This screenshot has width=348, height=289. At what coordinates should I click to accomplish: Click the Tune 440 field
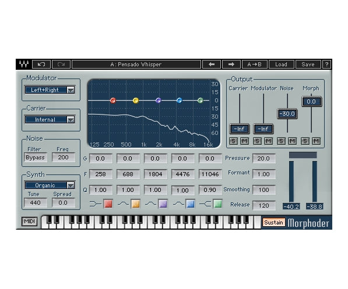pyautogui.click(x=36, y=202)
